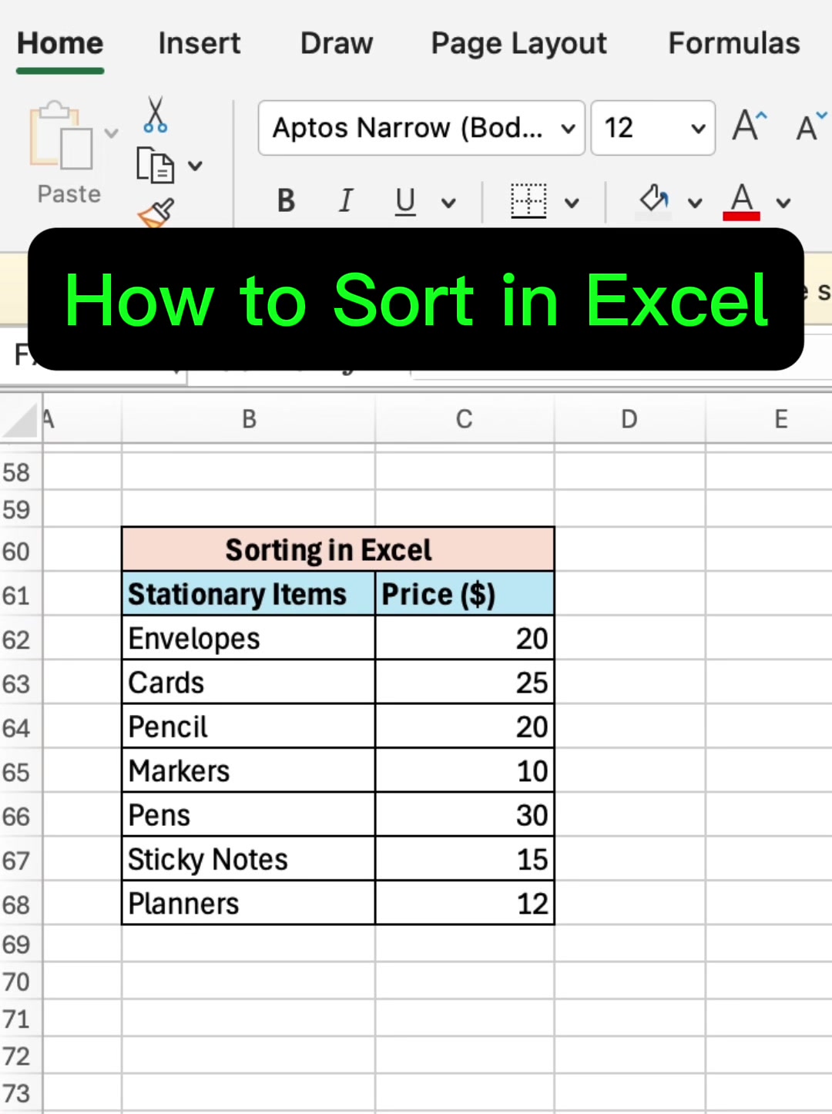Select the 'Cards' cell
Screen dimensions: 832x1114
tap(249, 682)
